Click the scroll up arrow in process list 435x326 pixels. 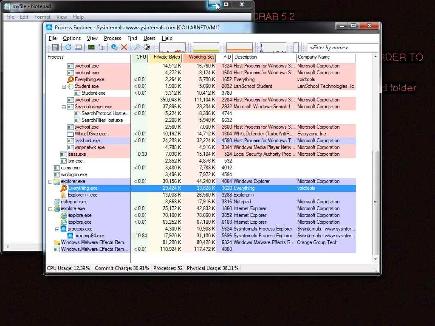(376, 56)
